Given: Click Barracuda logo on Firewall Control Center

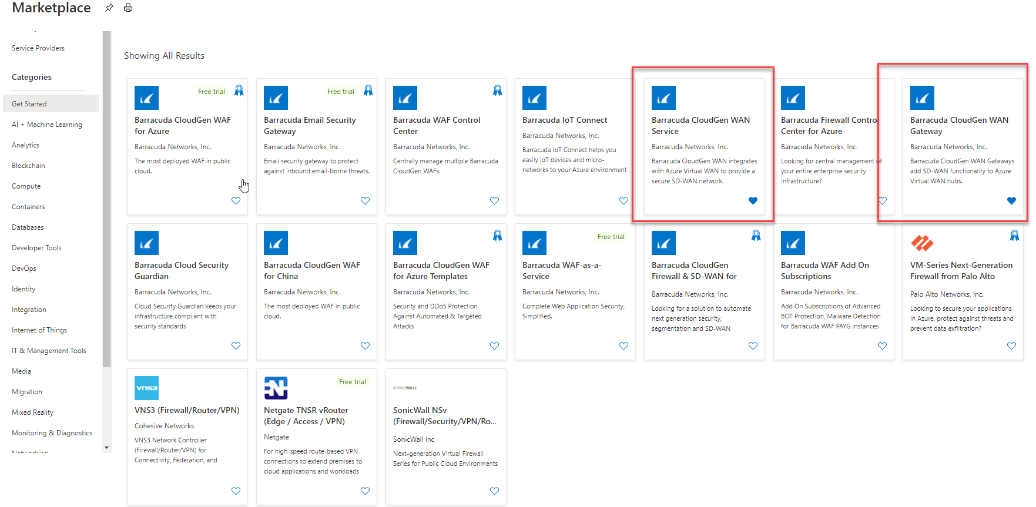Looking at the screenshot, I should [793, 98].
